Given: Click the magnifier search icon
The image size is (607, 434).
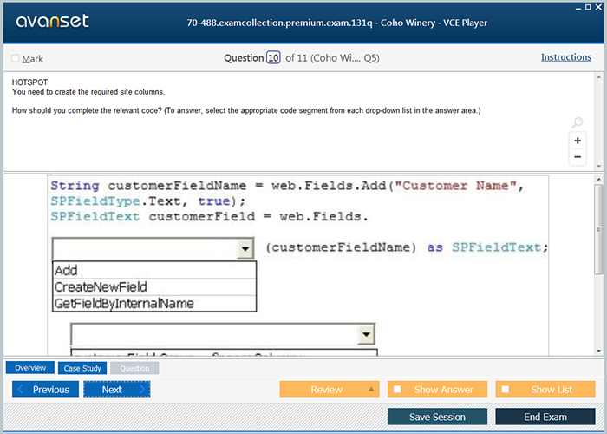Looking at the screenshot, I should 578,122.
